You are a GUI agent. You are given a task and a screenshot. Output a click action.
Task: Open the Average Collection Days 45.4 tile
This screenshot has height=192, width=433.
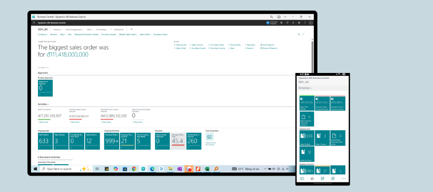click(178, 141)
